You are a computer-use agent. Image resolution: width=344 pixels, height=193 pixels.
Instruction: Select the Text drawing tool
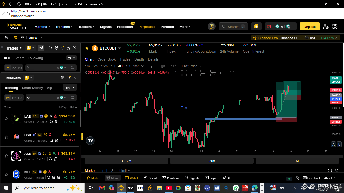pyautogui.click(x=232, y=73)
